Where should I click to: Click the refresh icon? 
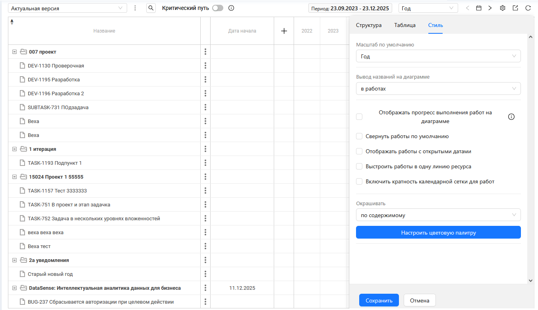(528, 8)
